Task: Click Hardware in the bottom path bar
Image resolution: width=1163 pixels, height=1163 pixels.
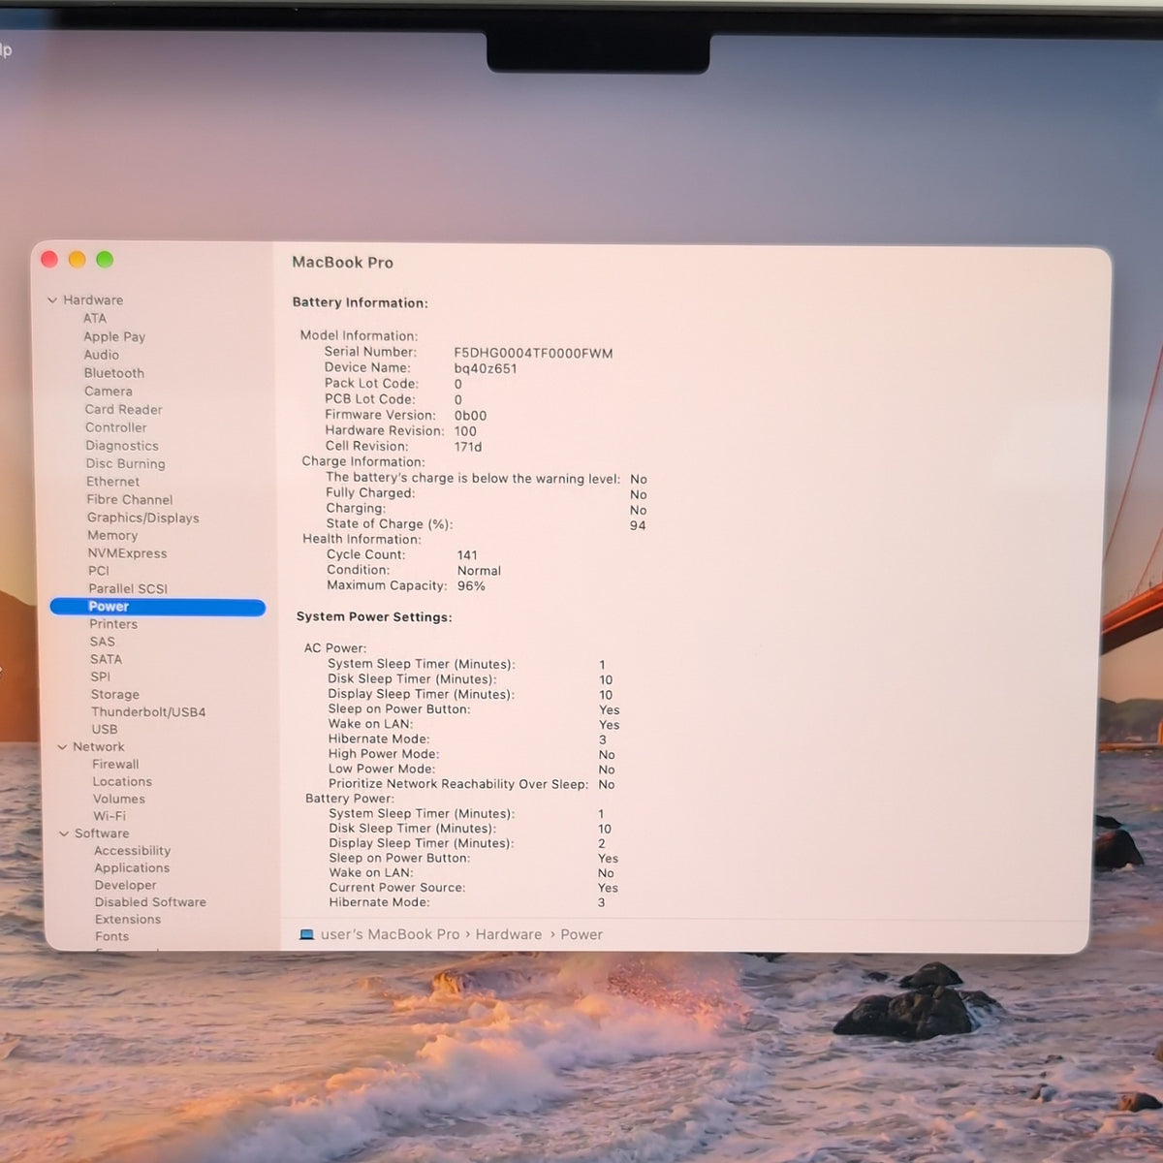Action: tap(509, 935)
